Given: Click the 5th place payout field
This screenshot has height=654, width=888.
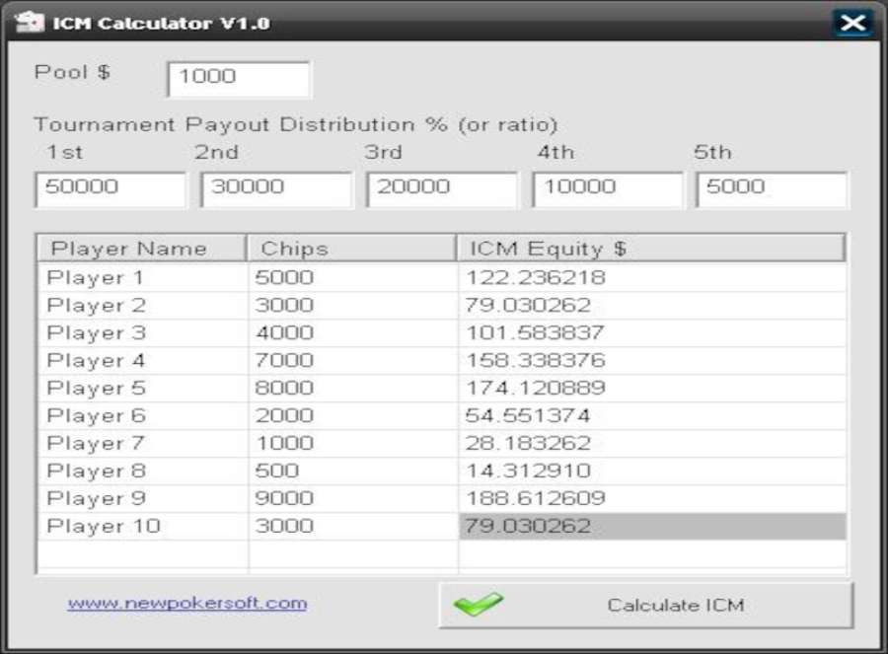Looking at the screenshot, I should pos(772,189).
